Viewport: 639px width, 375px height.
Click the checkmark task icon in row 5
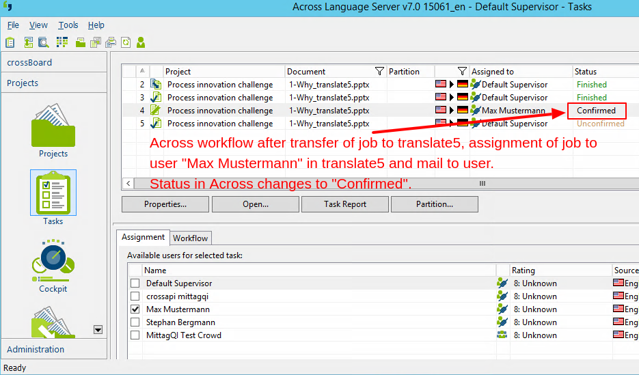pyautogui.click(x=156, y=123)
